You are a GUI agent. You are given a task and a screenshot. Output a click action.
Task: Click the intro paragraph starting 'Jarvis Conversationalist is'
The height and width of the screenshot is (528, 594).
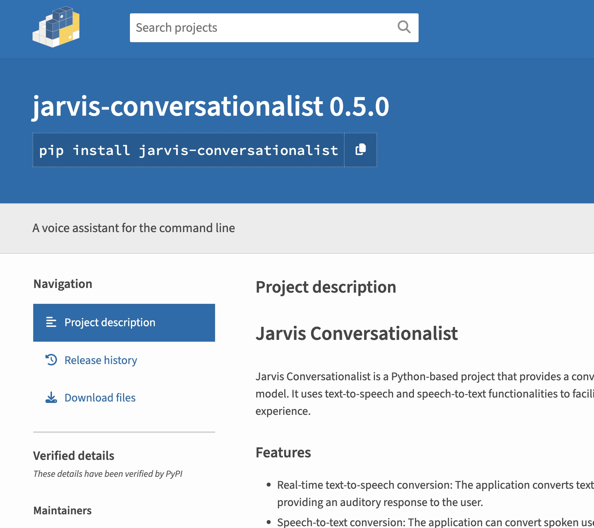[x=425, y=394]
